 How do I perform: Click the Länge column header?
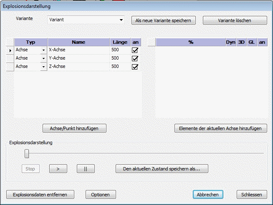[x=120, y=42]
